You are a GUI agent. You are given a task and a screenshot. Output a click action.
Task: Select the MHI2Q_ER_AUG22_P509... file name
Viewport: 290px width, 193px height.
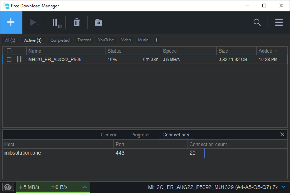(57, 59)
